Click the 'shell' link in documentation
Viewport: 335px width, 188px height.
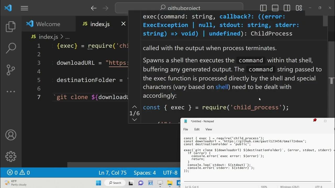222,87
